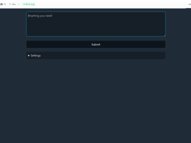Copy the Space name with the copy icon
Viewport: 191px width, 143px height.
5,4
